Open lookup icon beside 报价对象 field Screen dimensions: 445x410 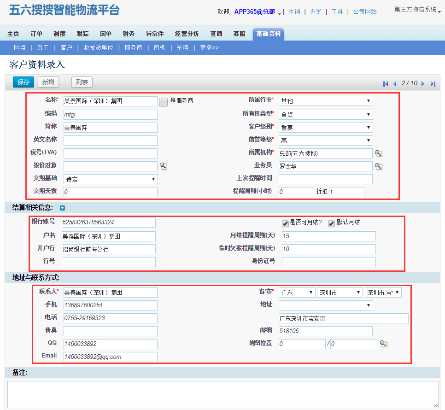[163, 166]
